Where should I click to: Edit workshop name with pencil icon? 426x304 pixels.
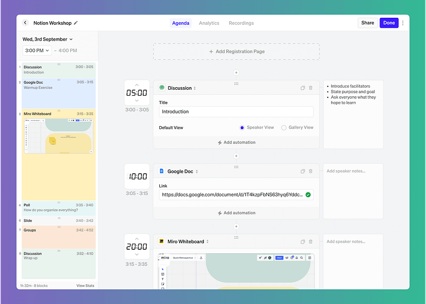coord(76,23)
